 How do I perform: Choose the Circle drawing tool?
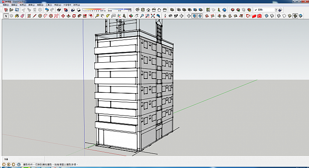click(40, 16)
